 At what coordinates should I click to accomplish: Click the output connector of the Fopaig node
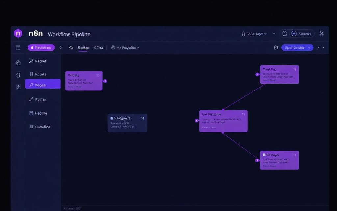pyautogui.click(x=105, y=81)
